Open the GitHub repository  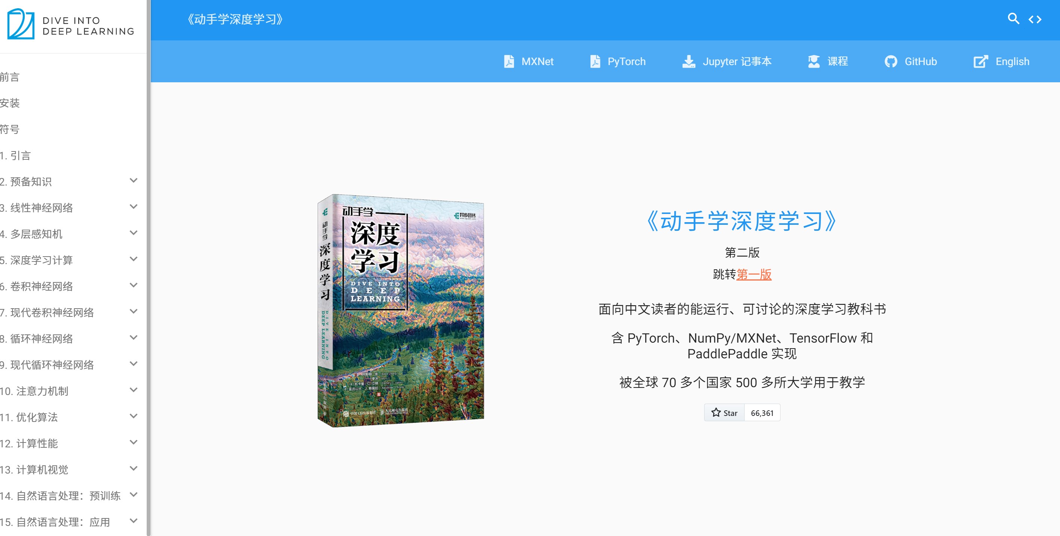point(911,61)
